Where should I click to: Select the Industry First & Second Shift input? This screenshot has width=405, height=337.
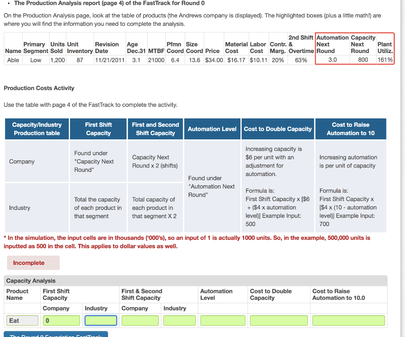pos(179,320)
